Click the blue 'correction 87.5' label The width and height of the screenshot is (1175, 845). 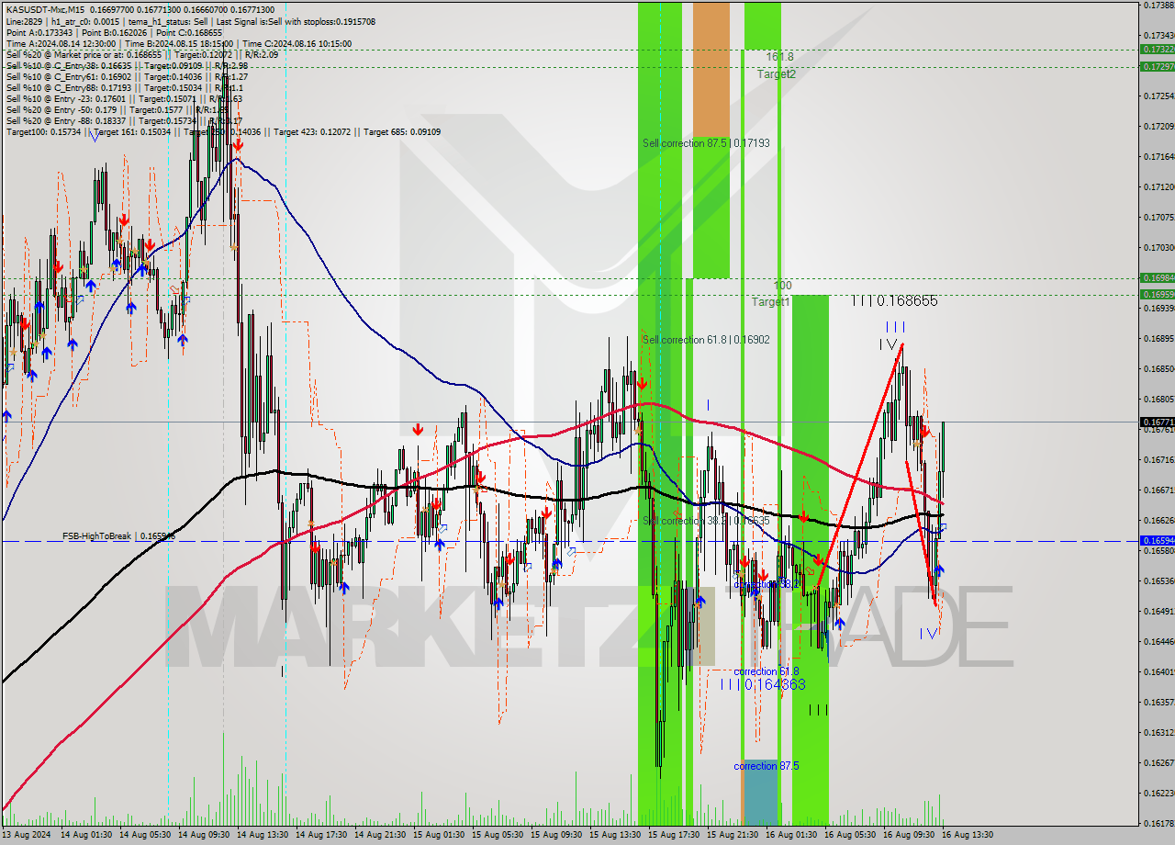click(x=767, y=766)
